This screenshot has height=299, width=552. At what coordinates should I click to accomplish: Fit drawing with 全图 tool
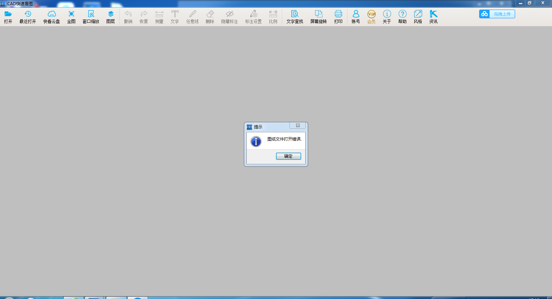(71, 17)
